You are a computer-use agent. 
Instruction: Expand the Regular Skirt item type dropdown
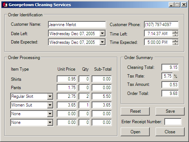click(x=50, y=96)
